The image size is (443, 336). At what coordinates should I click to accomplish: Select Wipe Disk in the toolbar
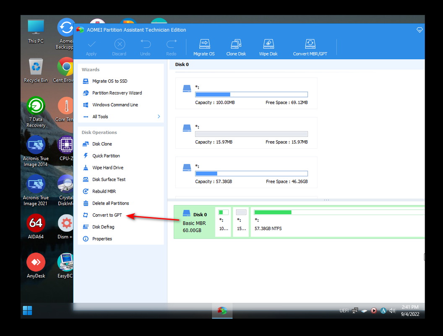tap(268, 47)
